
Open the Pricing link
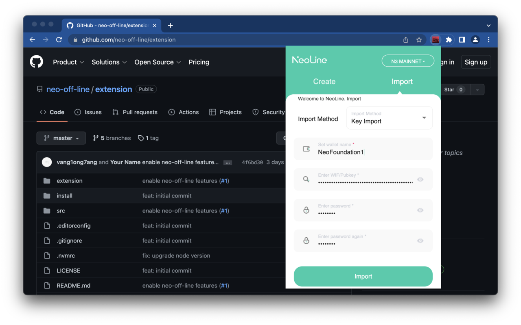pos(199,62)
